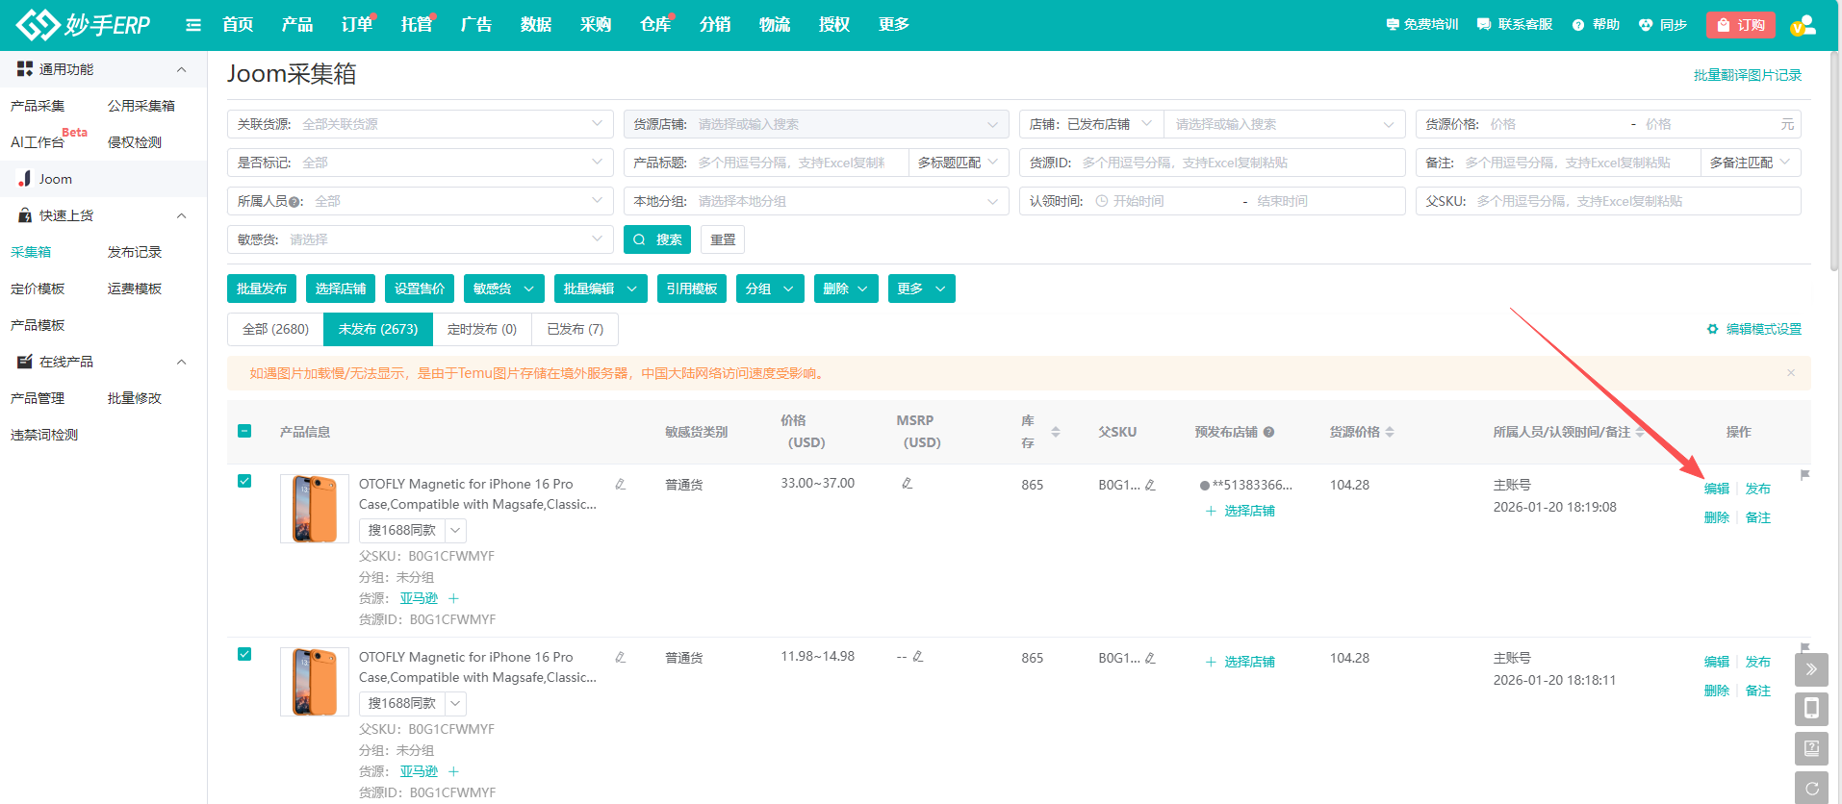Edit the MSRP with first row pencil icon

coord(907,484)
